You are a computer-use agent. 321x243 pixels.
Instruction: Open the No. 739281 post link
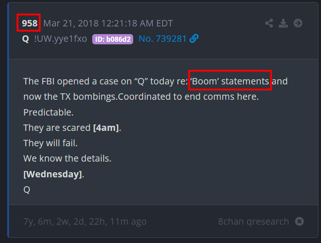[163, 39]
